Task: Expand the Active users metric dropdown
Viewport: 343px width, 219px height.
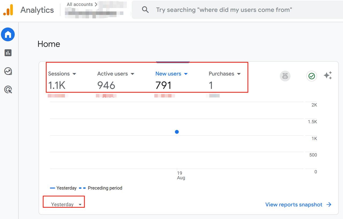Action: tap(132, 74)
